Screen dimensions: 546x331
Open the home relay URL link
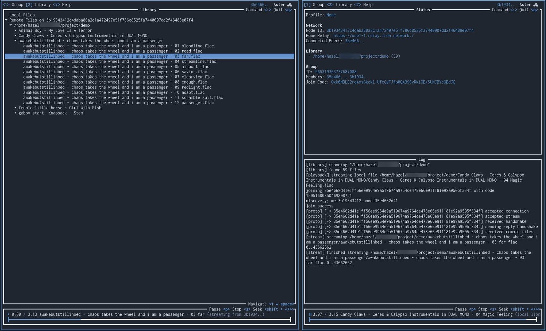pos(373,36)
